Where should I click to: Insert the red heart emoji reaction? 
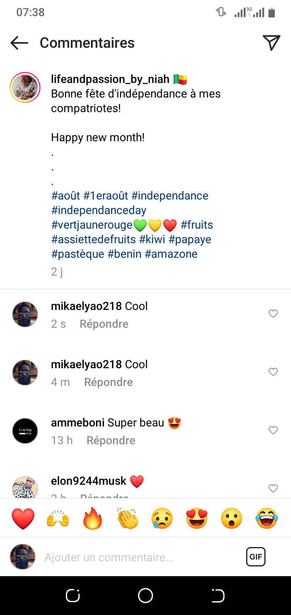pyautogui.click(x=23, y=518)
